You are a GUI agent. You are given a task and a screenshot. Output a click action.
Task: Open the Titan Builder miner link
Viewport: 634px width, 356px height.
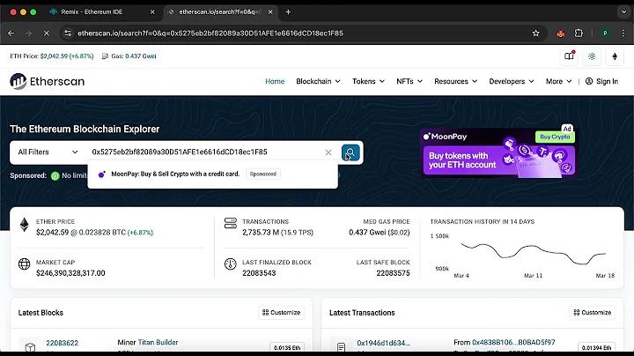[158, 342]
